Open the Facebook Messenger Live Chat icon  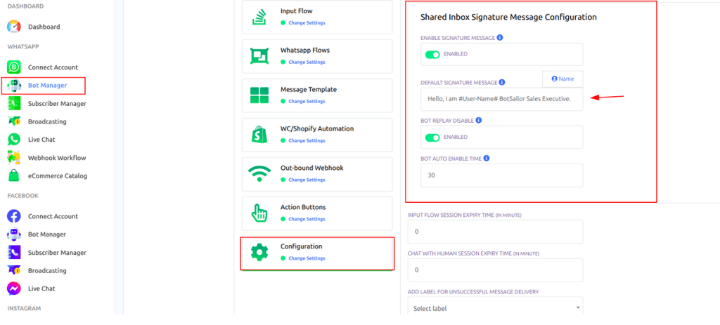(x=14, y=288)
